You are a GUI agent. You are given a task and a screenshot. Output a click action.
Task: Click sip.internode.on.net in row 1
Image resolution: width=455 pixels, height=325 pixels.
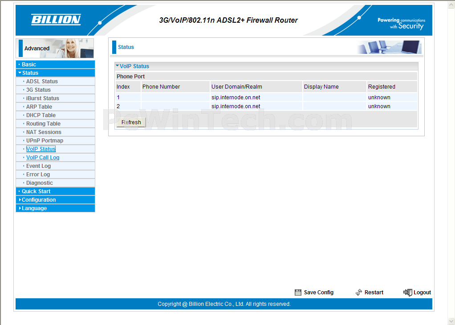pos(236,97)
